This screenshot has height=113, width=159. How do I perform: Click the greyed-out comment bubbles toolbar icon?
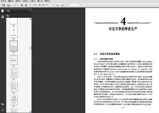(x=16, y=5)
